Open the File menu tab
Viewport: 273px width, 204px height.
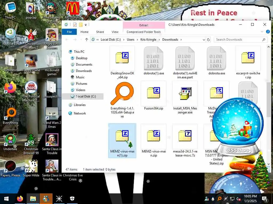coord(69,32)
